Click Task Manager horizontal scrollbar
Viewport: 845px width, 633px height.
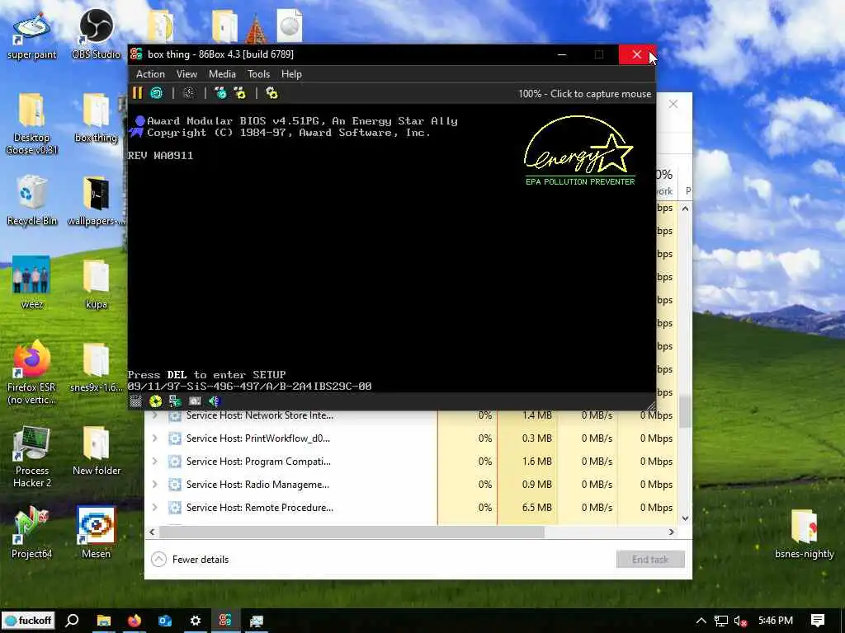pyautogui.click(x=352, y=532)
